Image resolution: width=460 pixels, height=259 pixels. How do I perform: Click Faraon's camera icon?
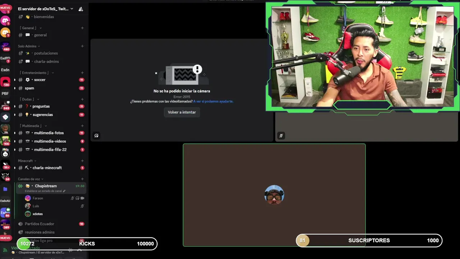pyautogui.click(x=82, y=198)
